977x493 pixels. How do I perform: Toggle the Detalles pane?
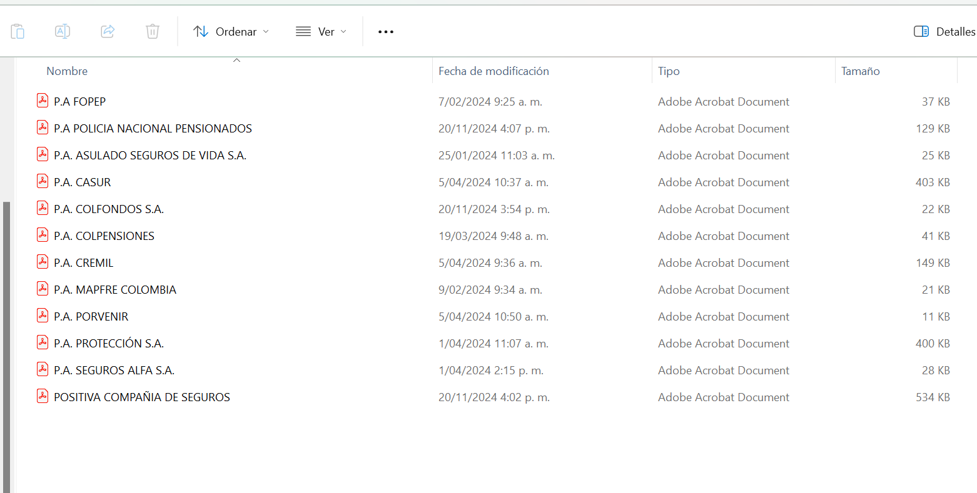click(944, 31)
